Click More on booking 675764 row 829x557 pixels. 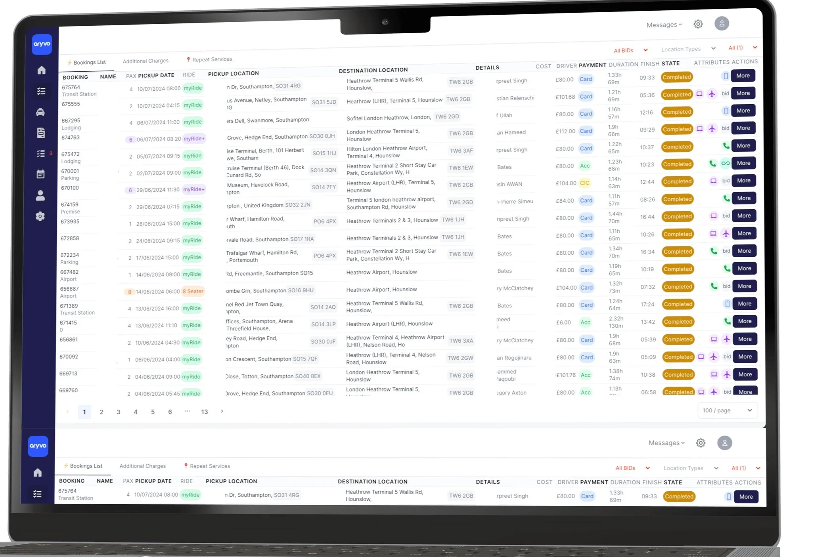pos(743,76)
